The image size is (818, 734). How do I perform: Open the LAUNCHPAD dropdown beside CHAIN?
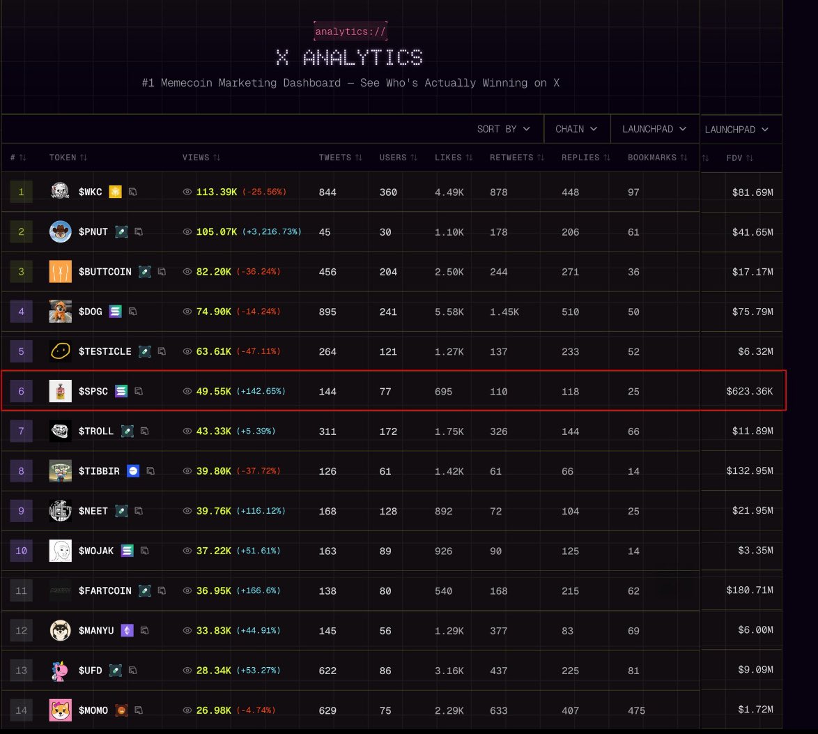click(654, 129)
